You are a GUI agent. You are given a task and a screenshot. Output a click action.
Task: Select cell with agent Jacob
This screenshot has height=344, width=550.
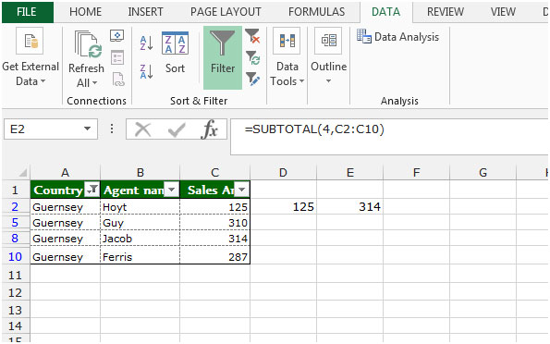coord(140,239)
